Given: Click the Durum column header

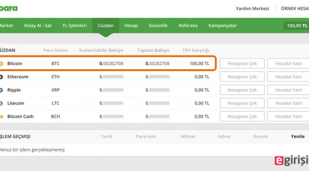Looking at the screenshot, I should click(260, 136).
